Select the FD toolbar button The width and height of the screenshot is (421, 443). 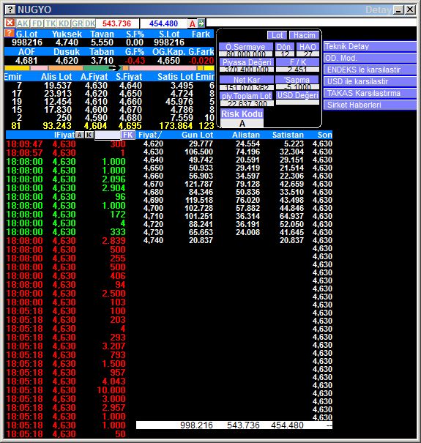[x=37, y=23]
